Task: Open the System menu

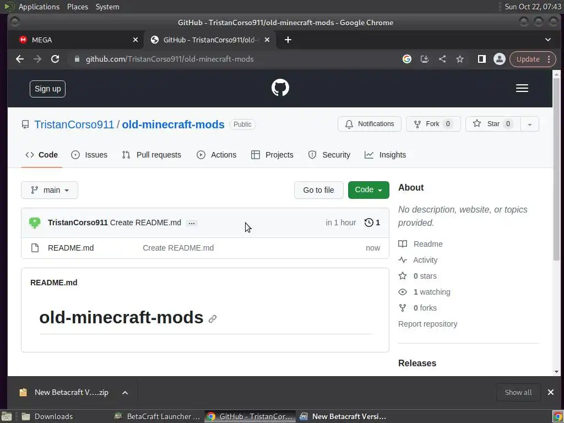Action: pyautogui.click(x=107, y=7)
